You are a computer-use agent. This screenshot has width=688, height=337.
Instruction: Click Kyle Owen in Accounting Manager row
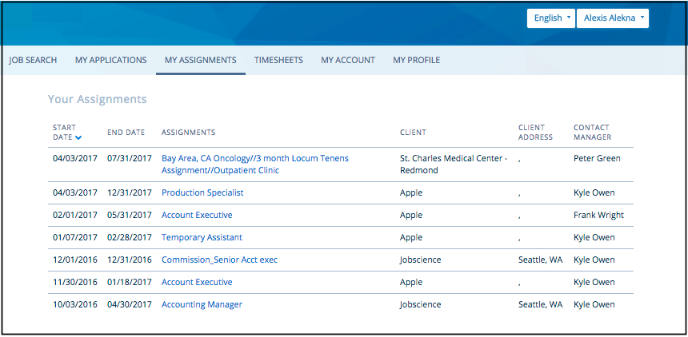(594, 304)
